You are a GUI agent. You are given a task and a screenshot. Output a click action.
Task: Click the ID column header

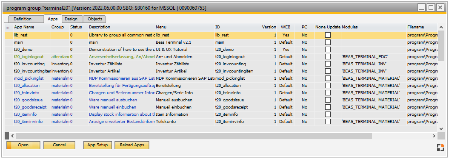pos(217,27)
